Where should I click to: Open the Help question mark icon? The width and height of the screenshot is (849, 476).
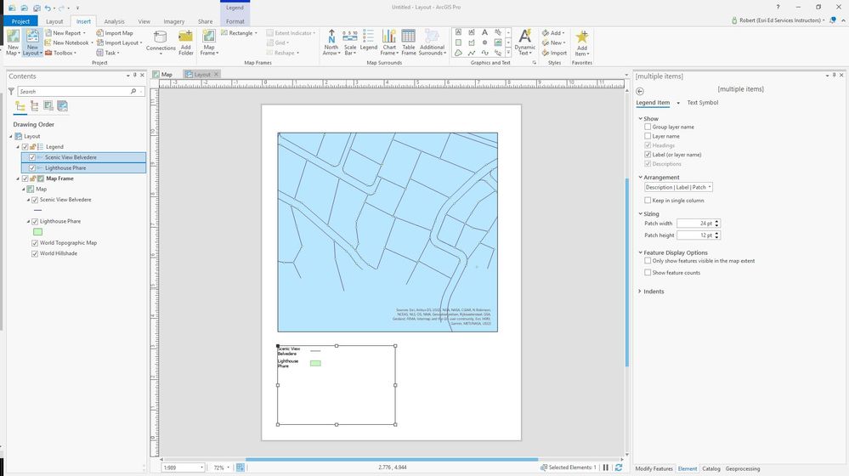tap(778, 7)
